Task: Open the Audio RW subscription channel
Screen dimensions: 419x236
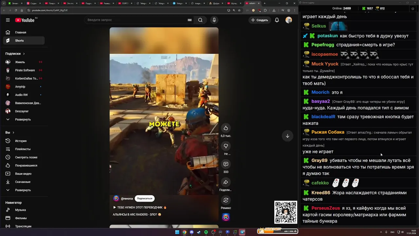Action: (24, 95)
